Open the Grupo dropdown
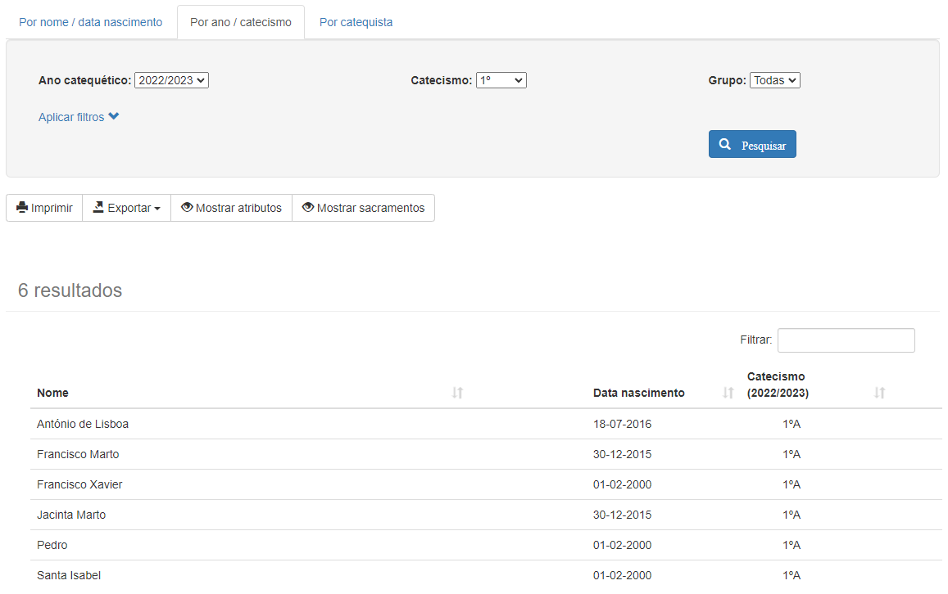The width and height of the screenshot is (948, 594). pyautogui.click(x=774, y=80)
